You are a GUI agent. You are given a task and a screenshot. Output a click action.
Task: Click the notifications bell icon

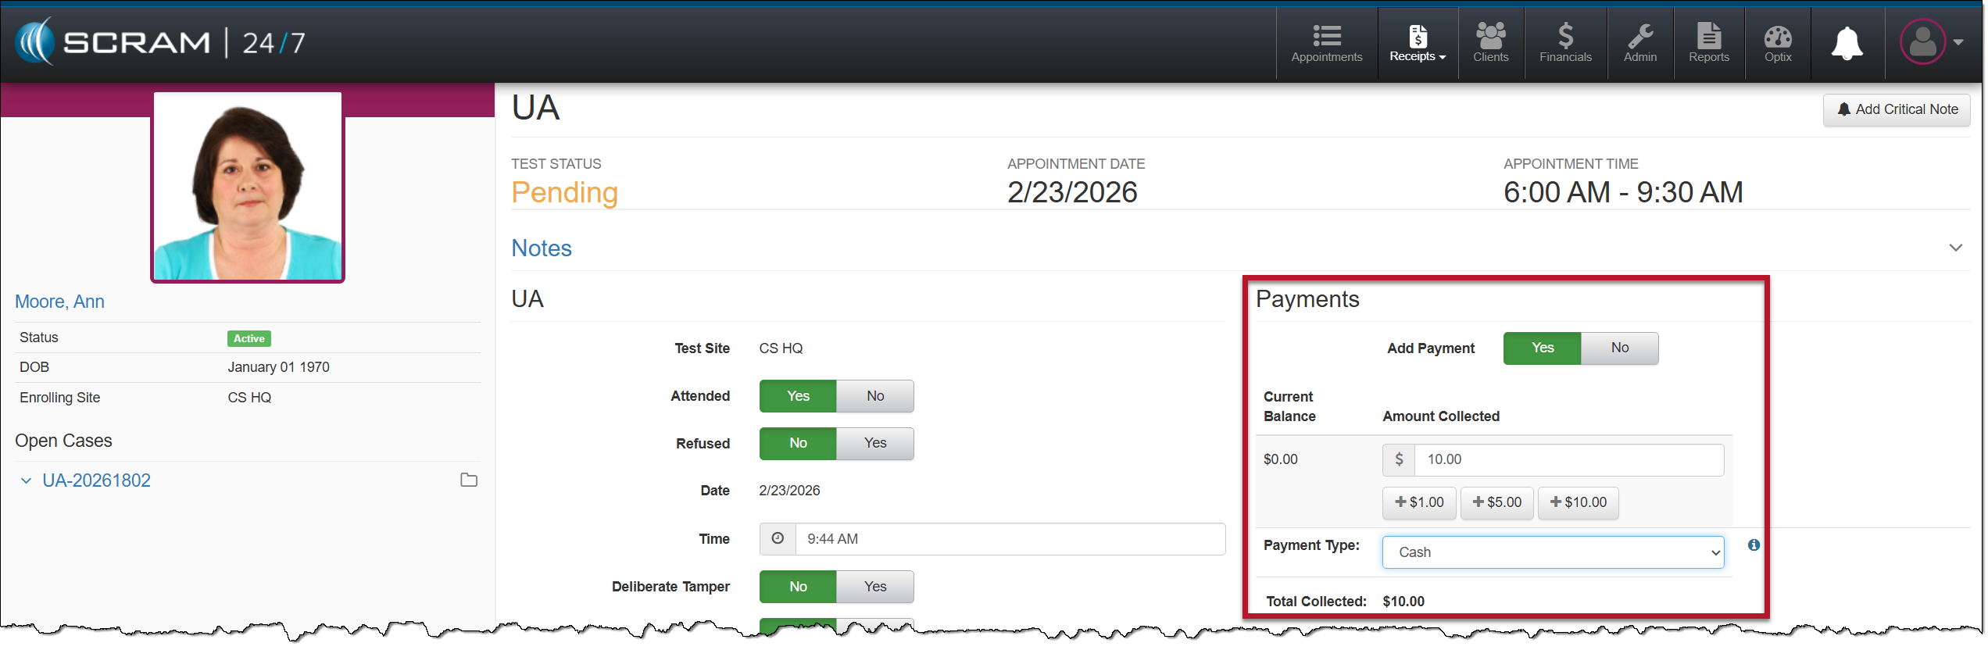coord(1847,44)
